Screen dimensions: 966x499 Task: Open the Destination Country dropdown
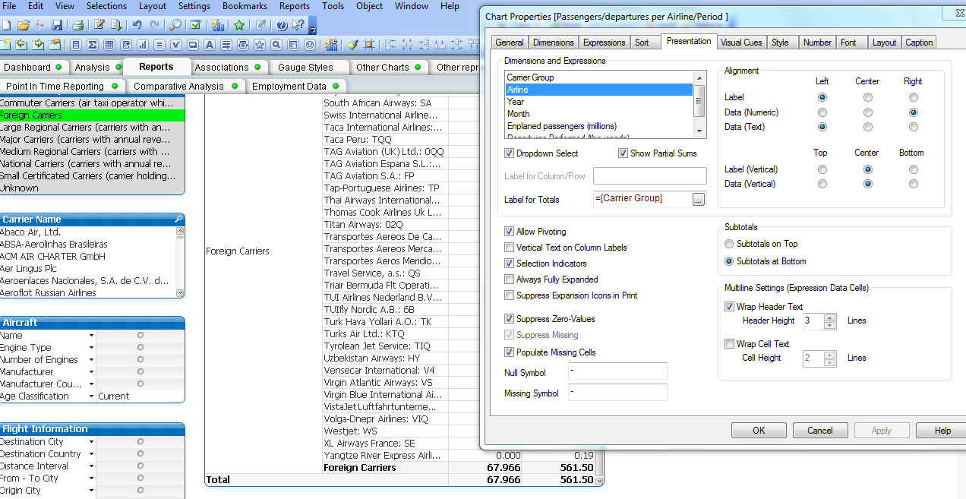[91, 454]
